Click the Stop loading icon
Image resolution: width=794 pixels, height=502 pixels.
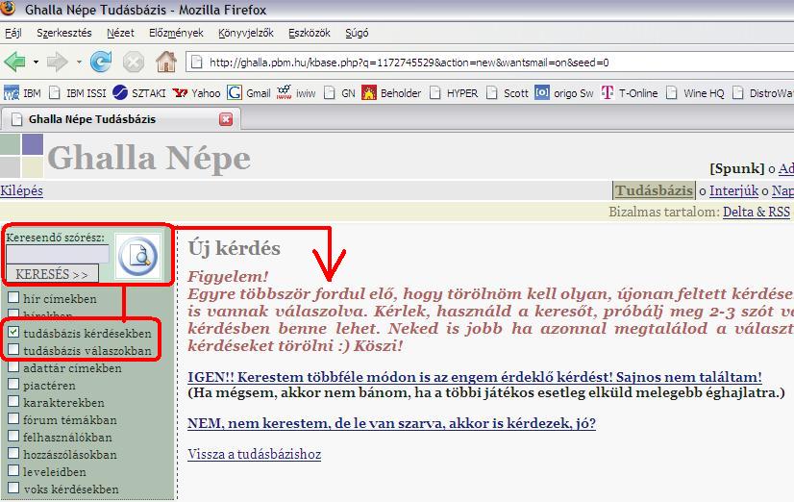coord(133,63)
